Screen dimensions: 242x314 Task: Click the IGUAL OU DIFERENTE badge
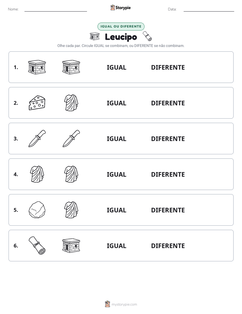121,27
